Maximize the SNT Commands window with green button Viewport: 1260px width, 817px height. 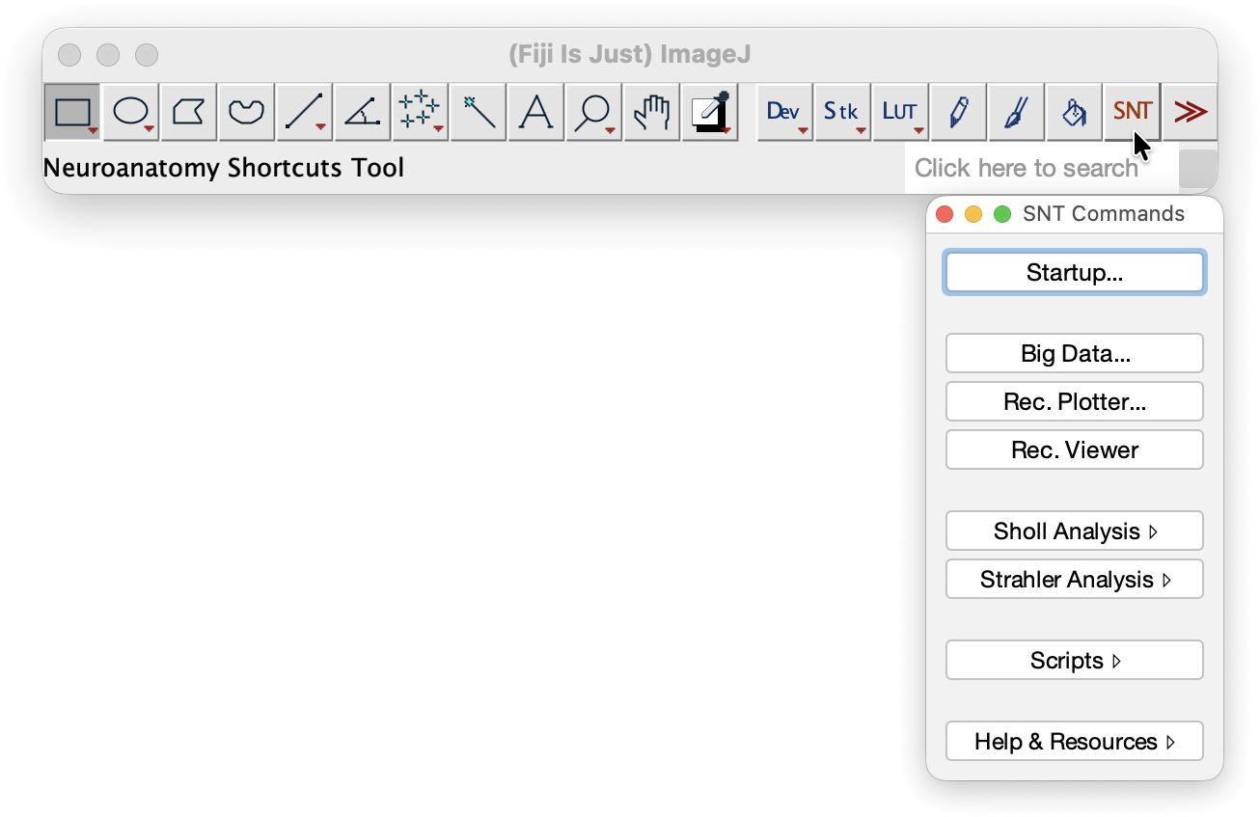(1002, 214)
